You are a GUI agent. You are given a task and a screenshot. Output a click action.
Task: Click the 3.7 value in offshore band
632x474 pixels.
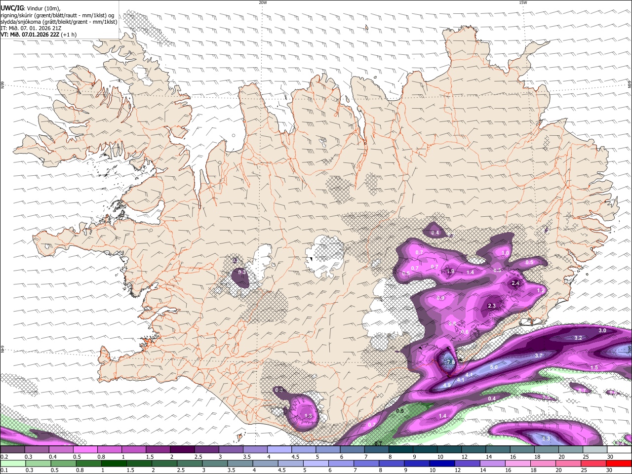point(539,355)
